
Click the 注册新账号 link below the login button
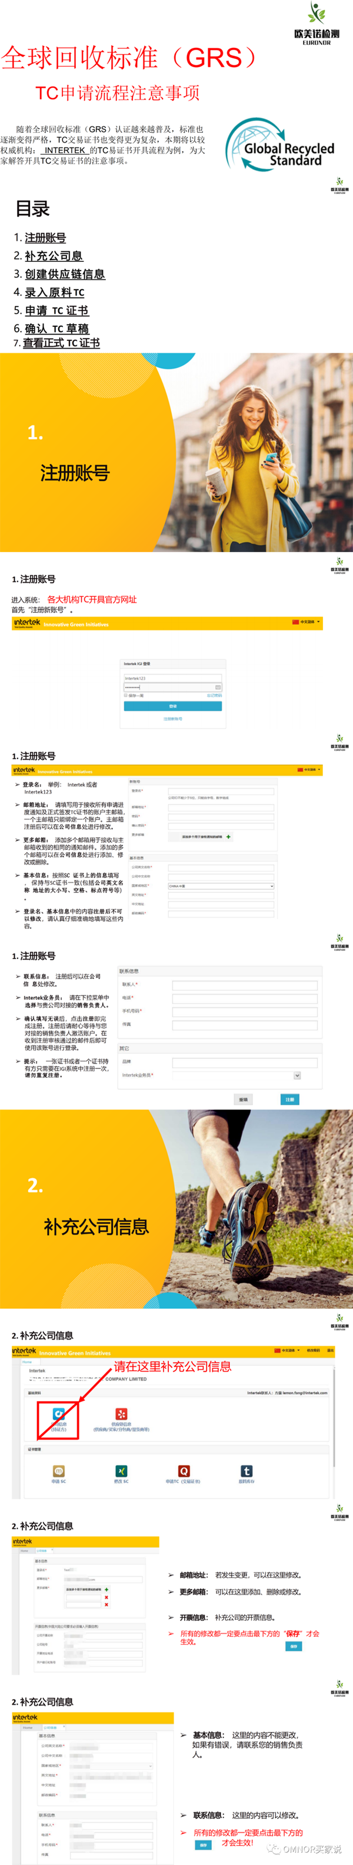[x=172, y=719]
